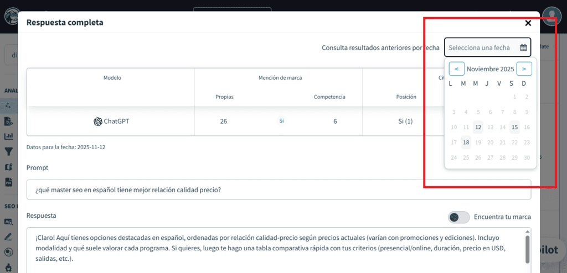The height and width of the screenshot is (273, 567).
Task: Click the scrollbar up arrow in Respuesta
Action: tap(528, 232)
